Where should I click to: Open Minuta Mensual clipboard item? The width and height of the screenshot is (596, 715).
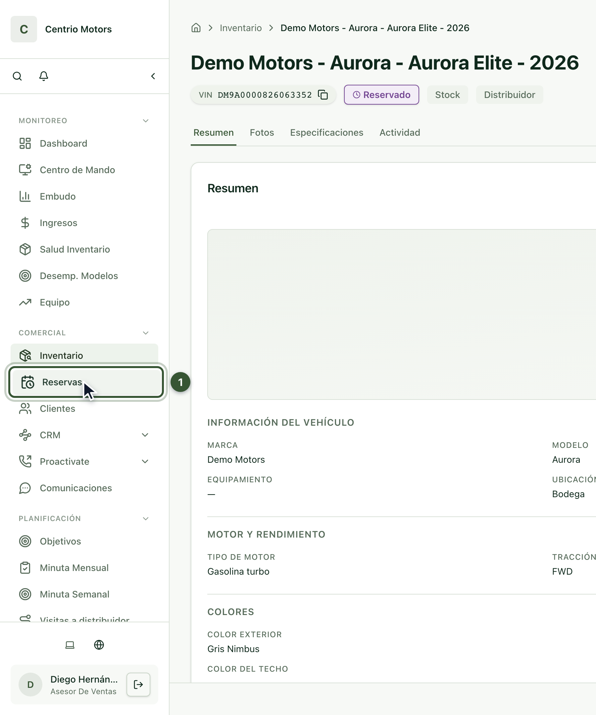[x=84, y=568]
